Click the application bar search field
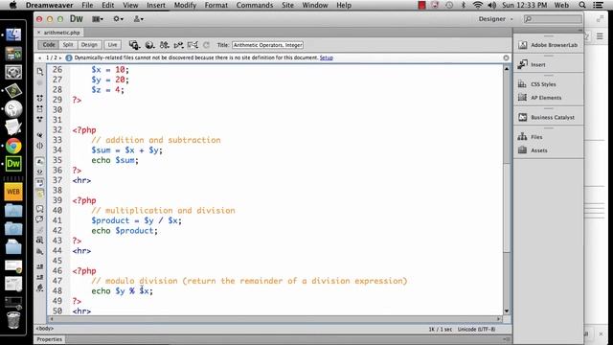 553,19
